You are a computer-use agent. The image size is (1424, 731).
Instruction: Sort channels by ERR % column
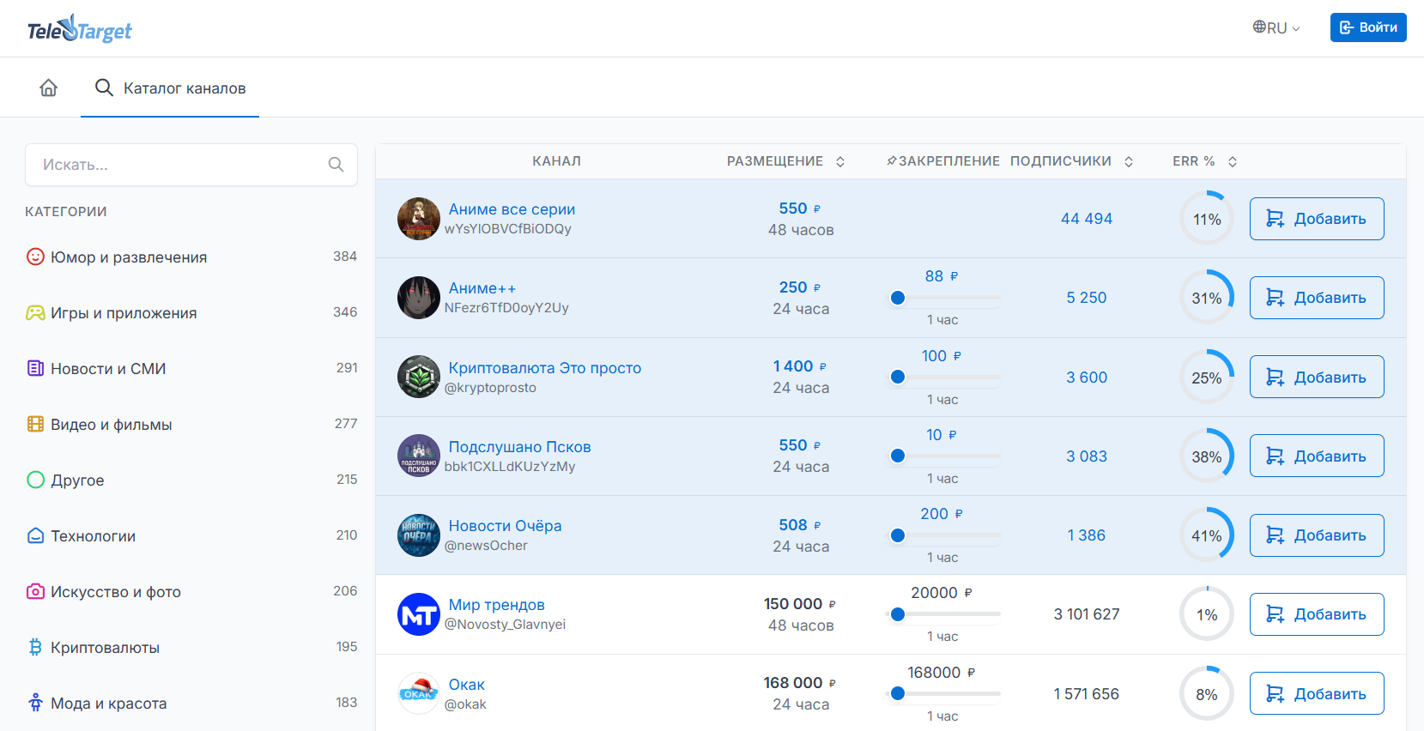(1233, 161)
